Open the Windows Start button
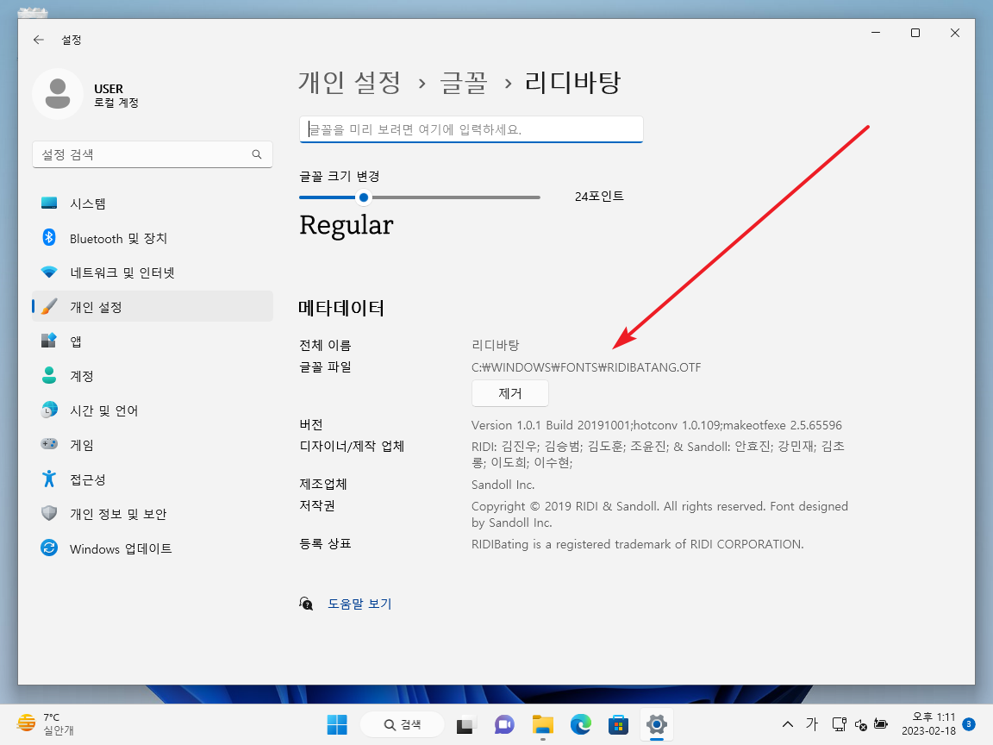Screen dimensions: 993x745 (x=337, y=724)
